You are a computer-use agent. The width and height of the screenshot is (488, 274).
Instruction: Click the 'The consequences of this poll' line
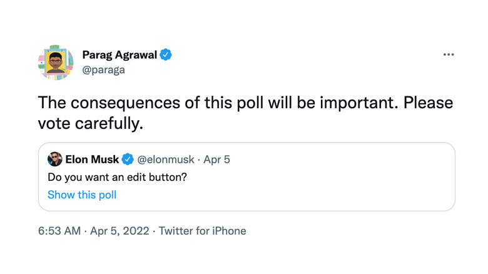[144, 103]
